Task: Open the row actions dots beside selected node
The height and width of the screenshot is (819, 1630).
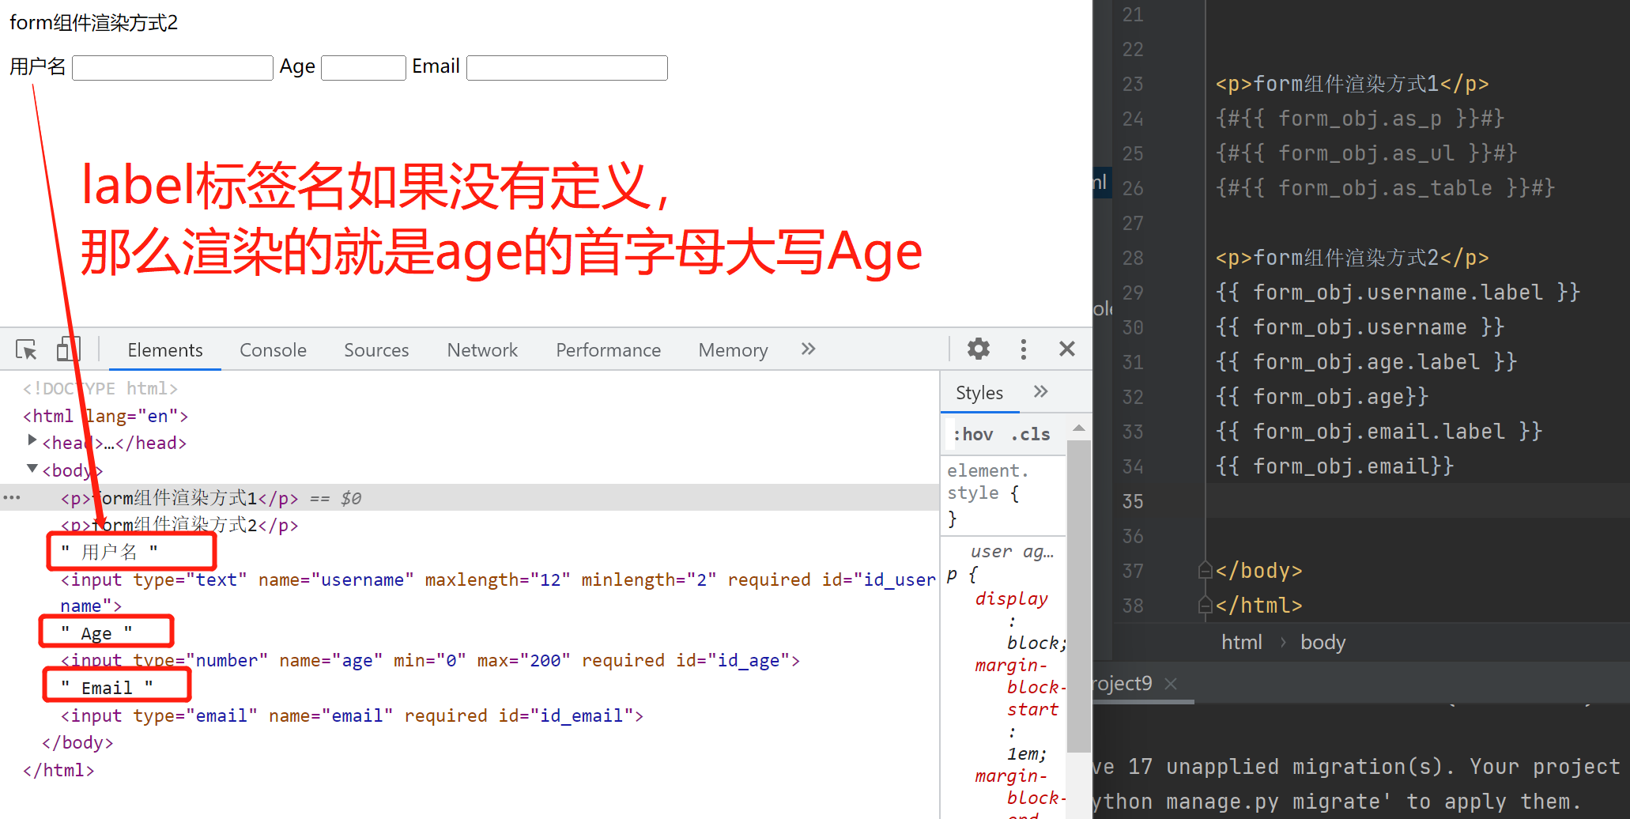Action: click(11, 497)
